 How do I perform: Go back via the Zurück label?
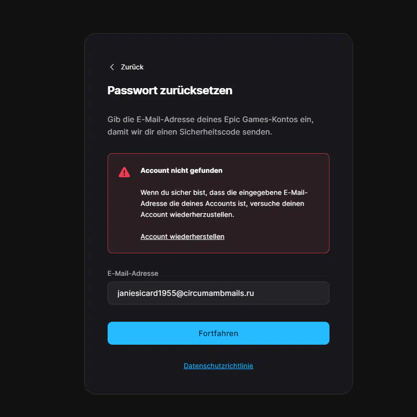(x=132, y=67)
